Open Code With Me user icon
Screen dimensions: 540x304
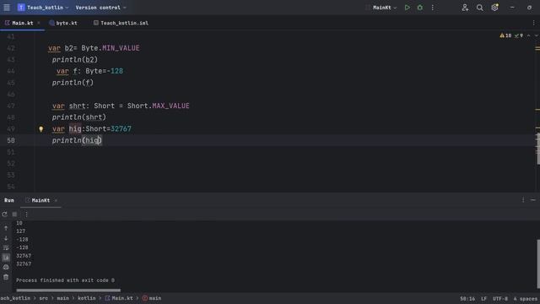pos(465,8)
